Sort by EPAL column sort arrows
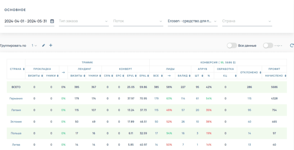 pyautogui.click(x=148, y=76)
